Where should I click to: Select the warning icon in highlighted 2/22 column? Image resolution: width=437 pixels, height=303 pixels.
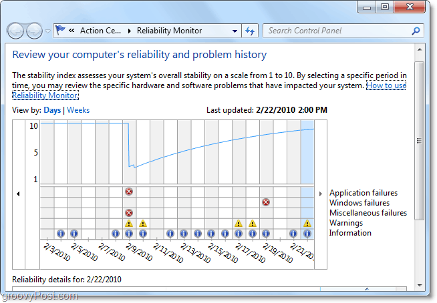click(x=307, y=224)
